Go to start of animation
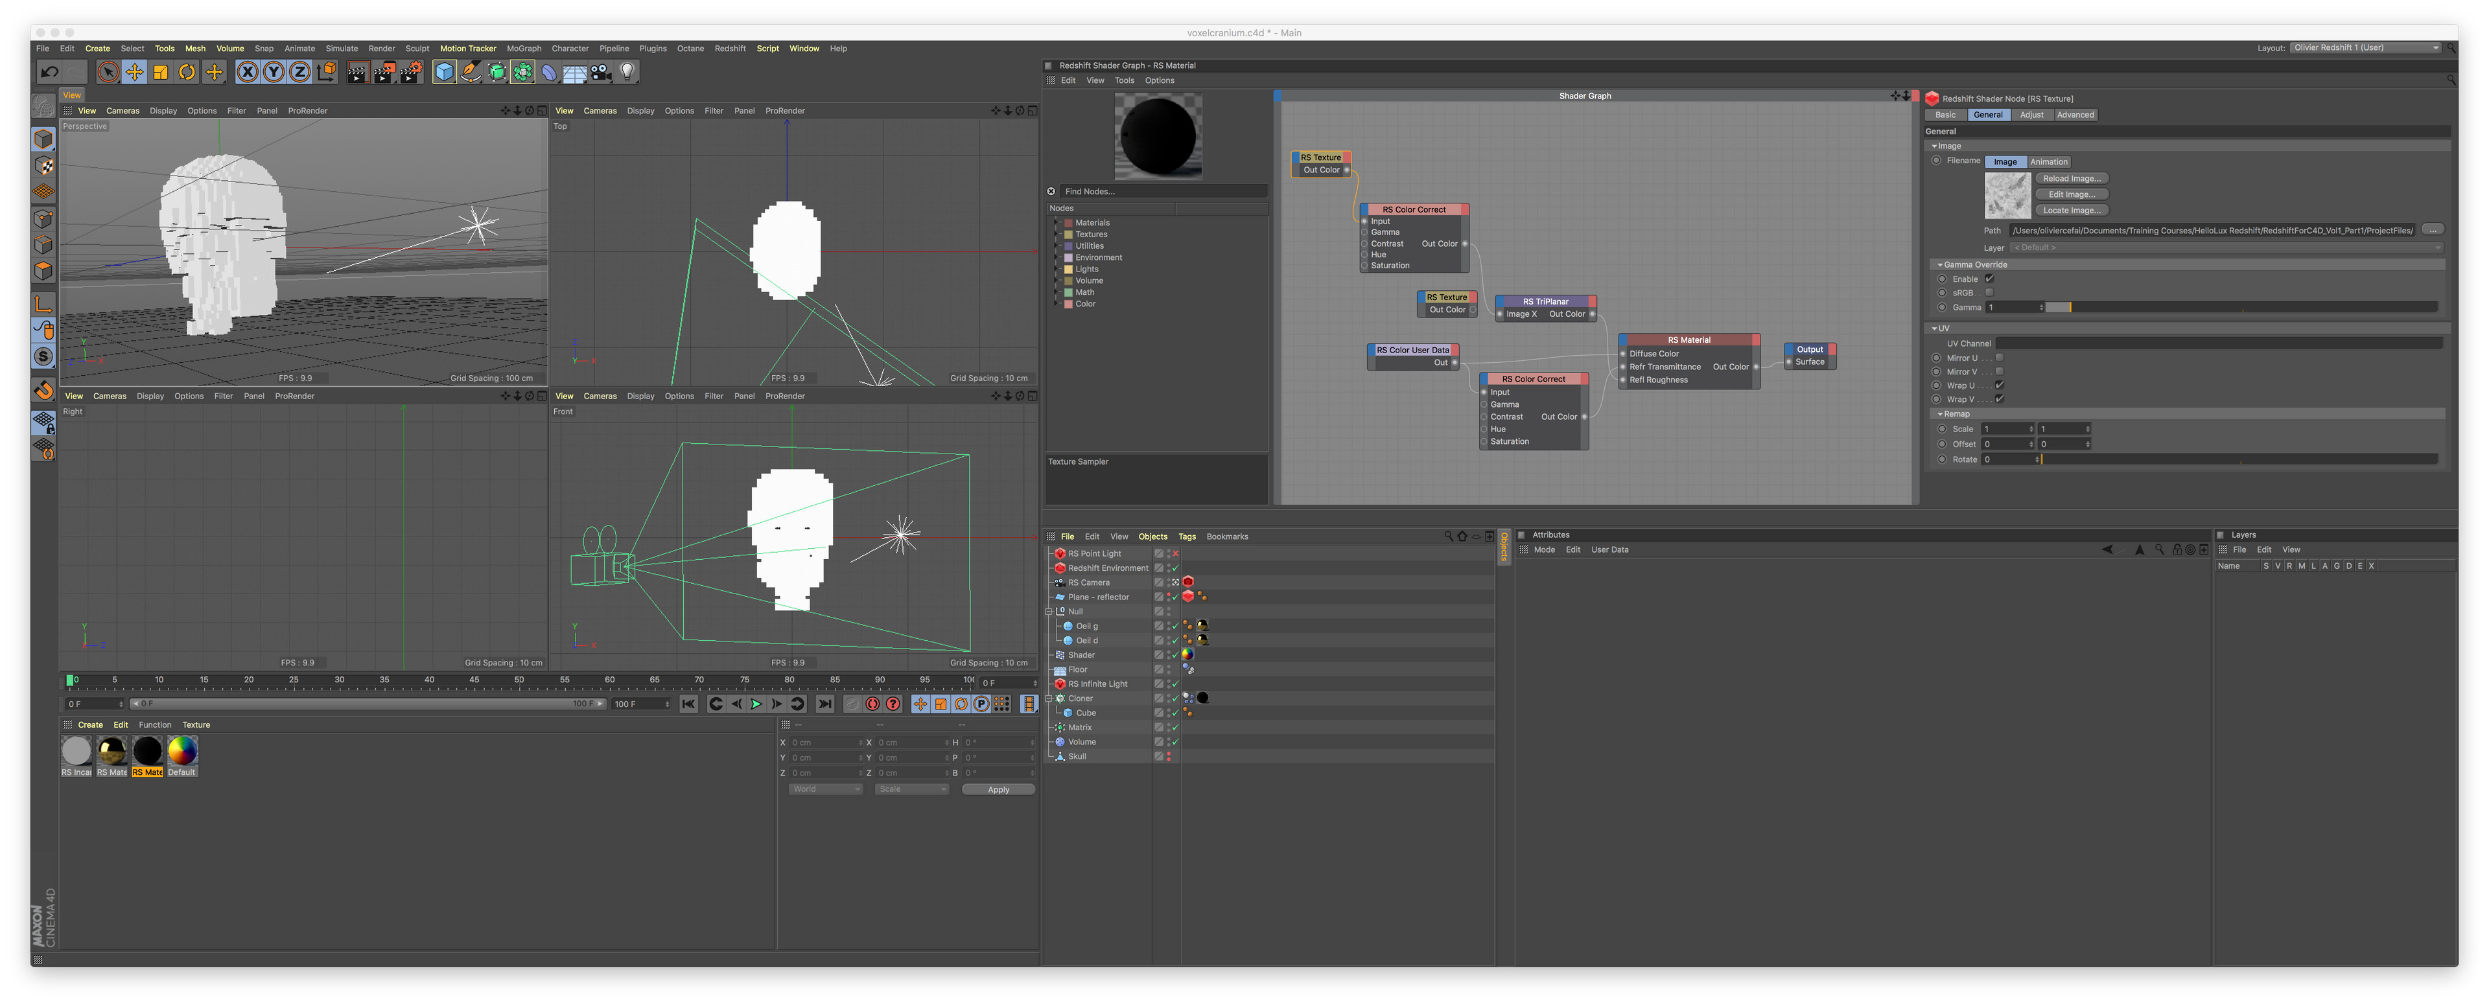Screen dimensions: 2489x1003 pos(688,704)
